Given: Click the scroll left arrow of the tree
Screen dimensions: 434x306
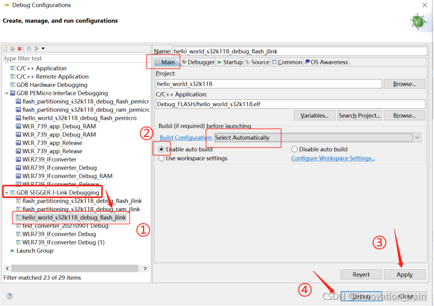Looking at the screenshot, I should [x=7, y=268].
